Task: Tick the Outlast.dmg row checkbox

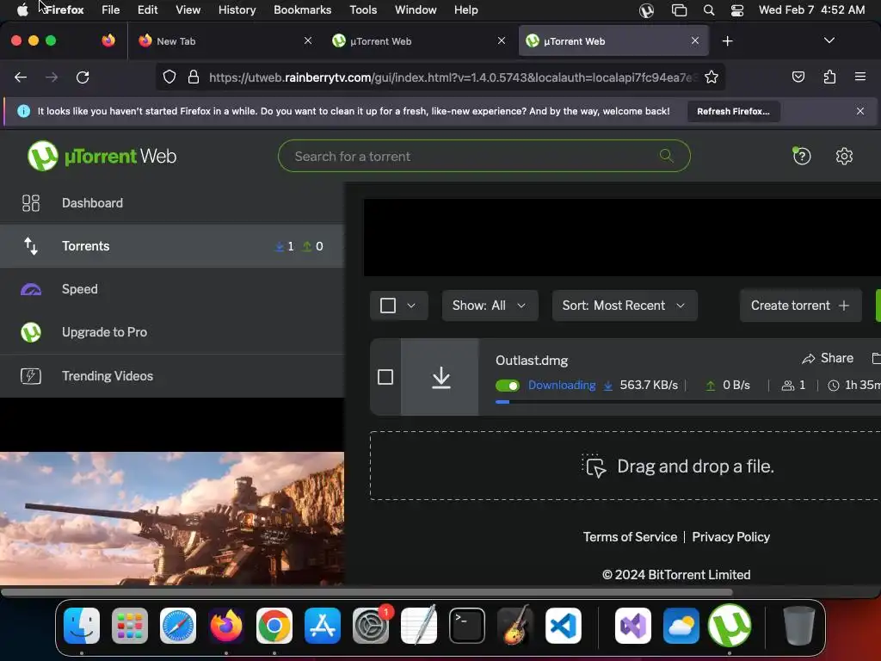Action: pos(385,377)
